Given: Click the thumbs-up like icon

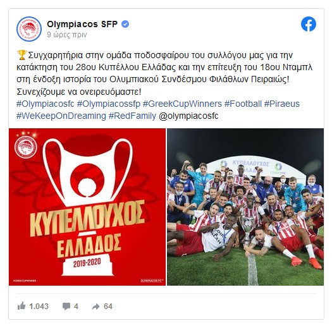Looking at the screenshot, I should (x=22, y=306).
